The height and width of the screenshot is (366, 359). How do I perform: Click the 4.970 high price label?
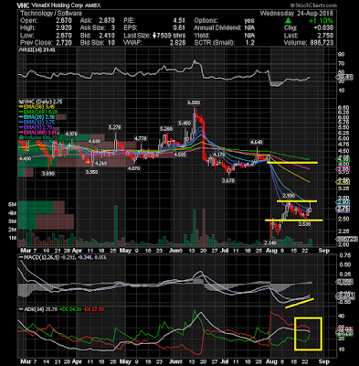72,134
